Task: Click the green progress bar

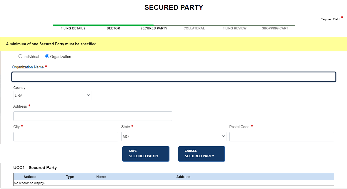Action: click(103, 25)
